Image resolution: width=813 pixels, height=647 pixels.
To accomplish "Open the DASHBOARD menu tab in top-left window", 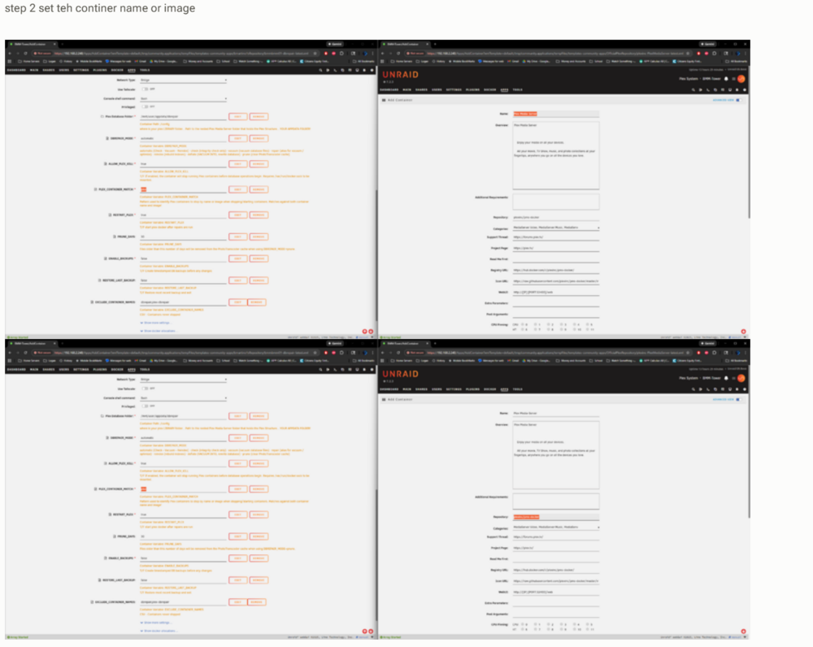I will point(16,70).
